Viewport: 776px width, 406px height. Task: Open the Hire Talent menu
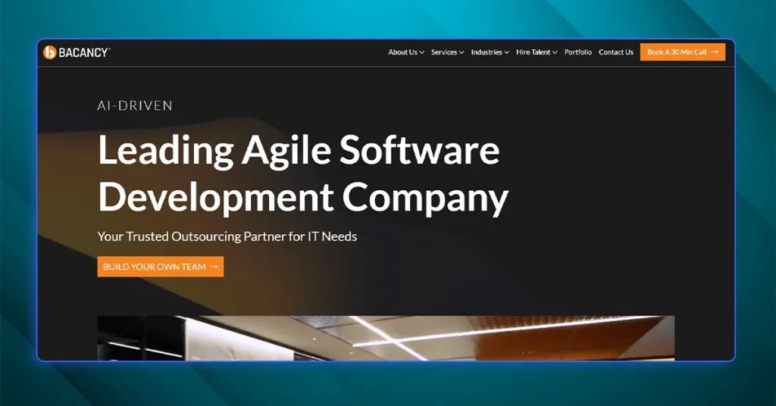pos(533,52)
